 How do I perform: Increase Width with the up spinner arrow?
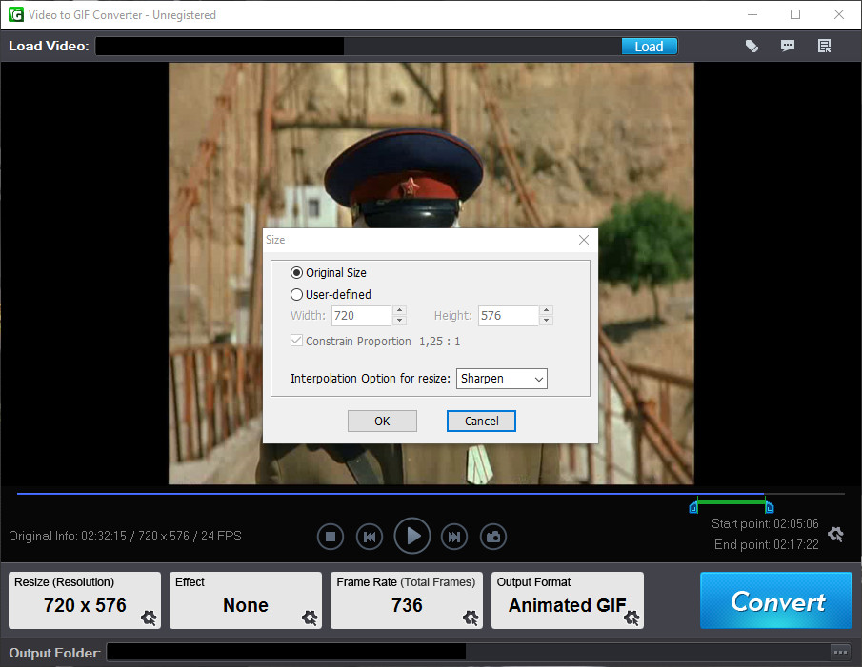(x=400, y=311)
